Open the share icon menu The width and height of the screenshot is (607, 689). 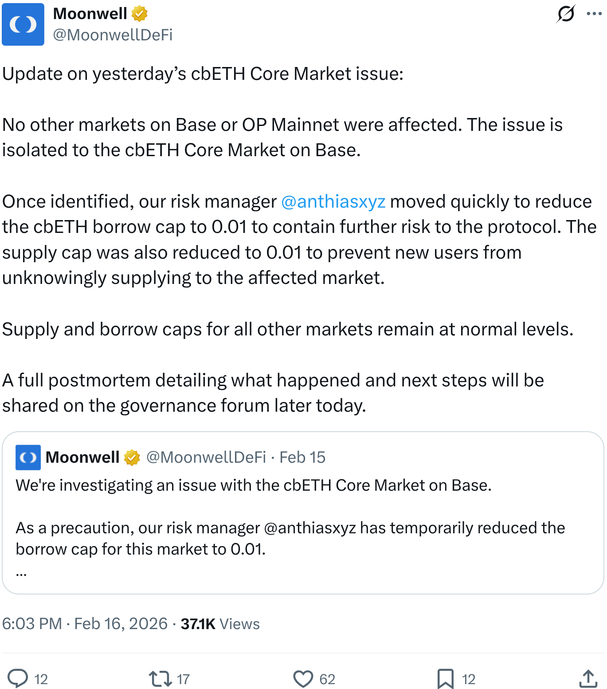[x=588, y=678]
